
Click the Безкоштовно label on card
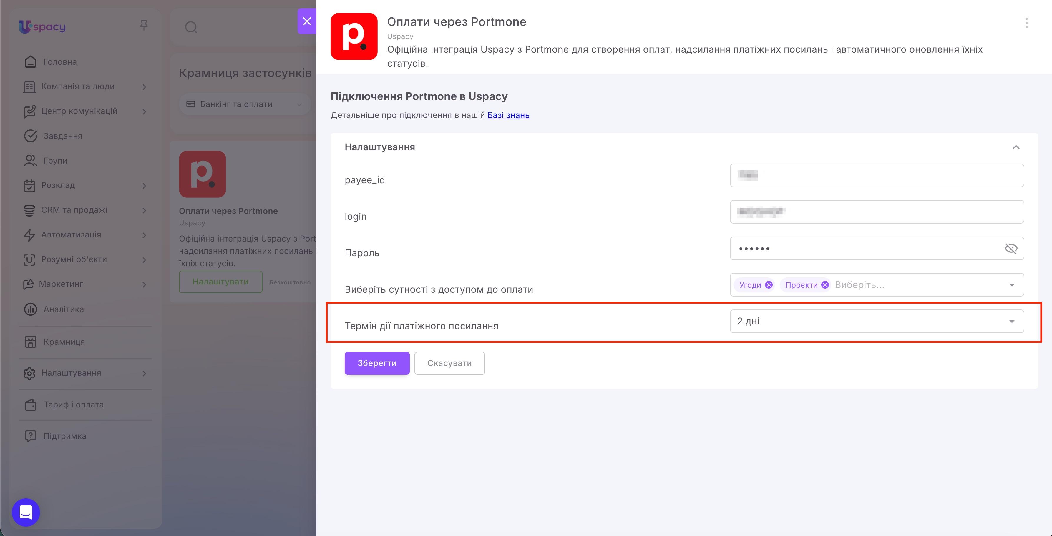(290, 282)
